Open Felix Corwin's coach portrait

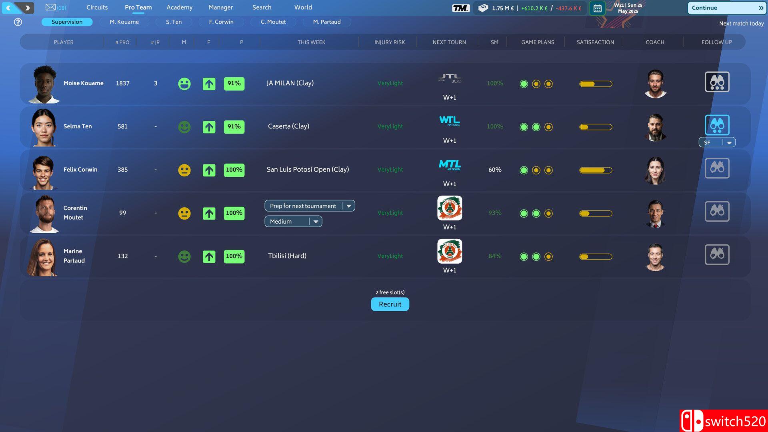point(655,170)
